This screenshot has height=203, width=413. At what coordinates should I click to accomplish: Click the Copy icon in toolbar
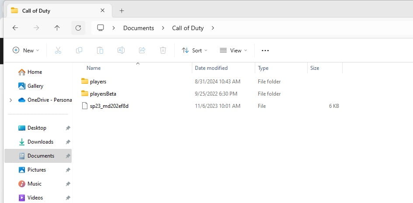coord(79,50)
